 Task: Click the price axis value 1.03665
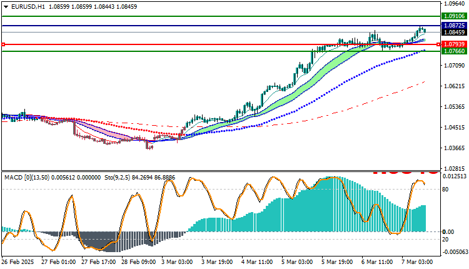(455, 148)
